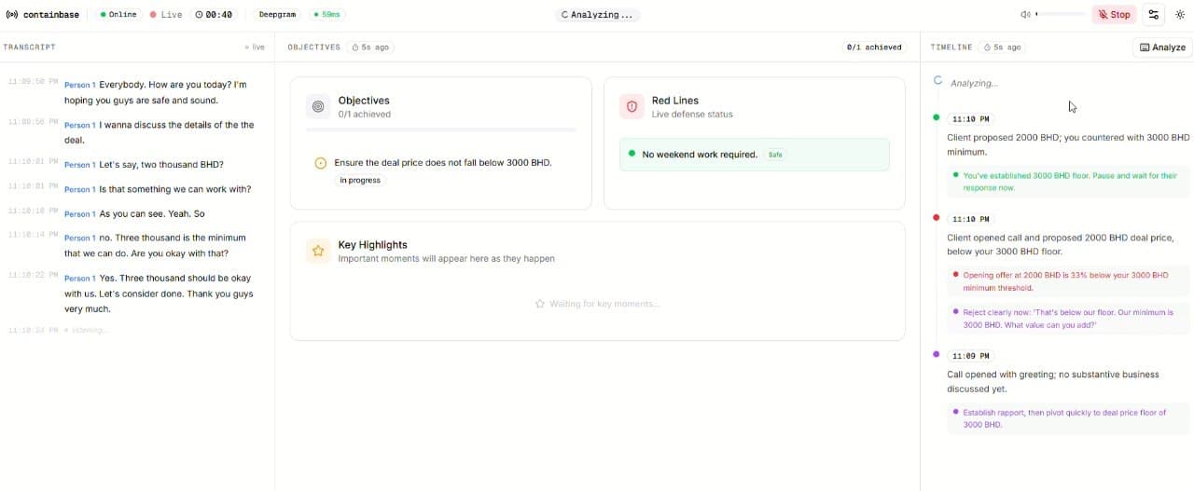The height and width of the screenshot is (491, 1194).
Task: Click the TIMELINE panel header
Action: tap(951, 48)
